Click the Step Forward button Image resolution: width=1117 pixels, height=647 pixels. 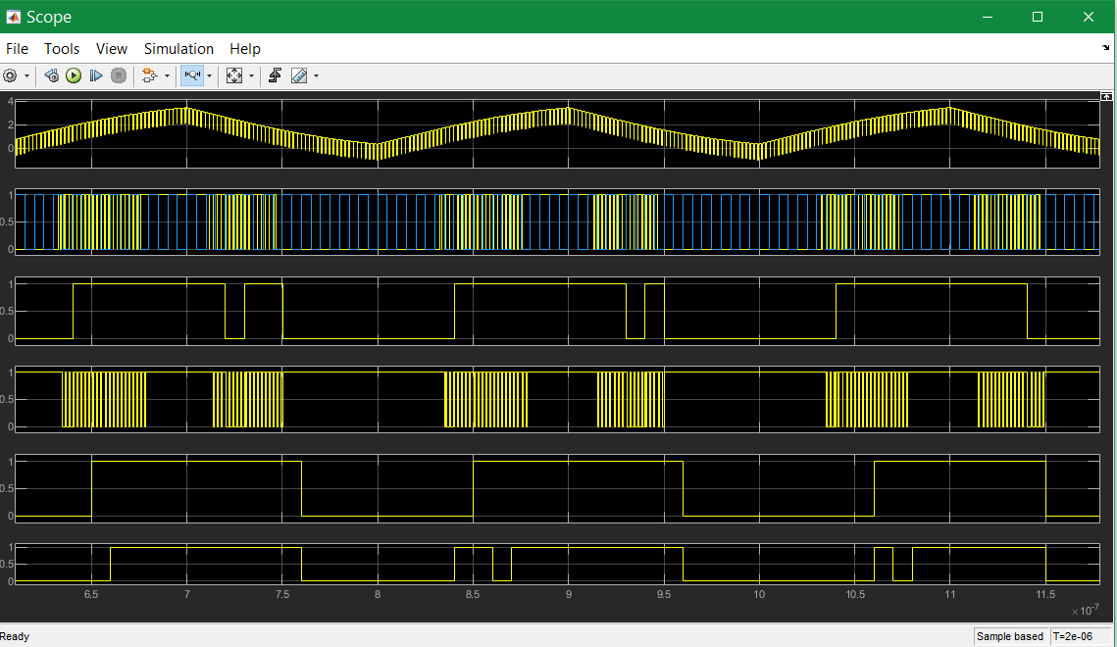coord(96,75)
